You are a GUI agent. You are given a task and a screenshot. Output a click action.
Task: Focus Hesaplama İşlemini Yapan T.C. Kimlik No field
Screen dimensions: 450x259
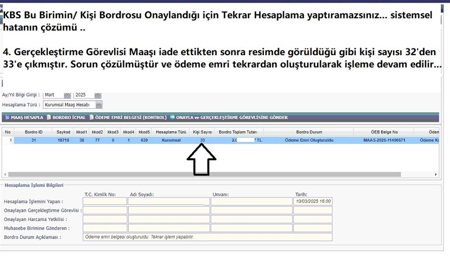(105, 201)
